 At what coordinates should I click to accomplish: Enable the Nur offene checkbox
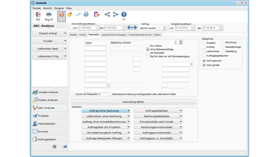click(148, 46)
